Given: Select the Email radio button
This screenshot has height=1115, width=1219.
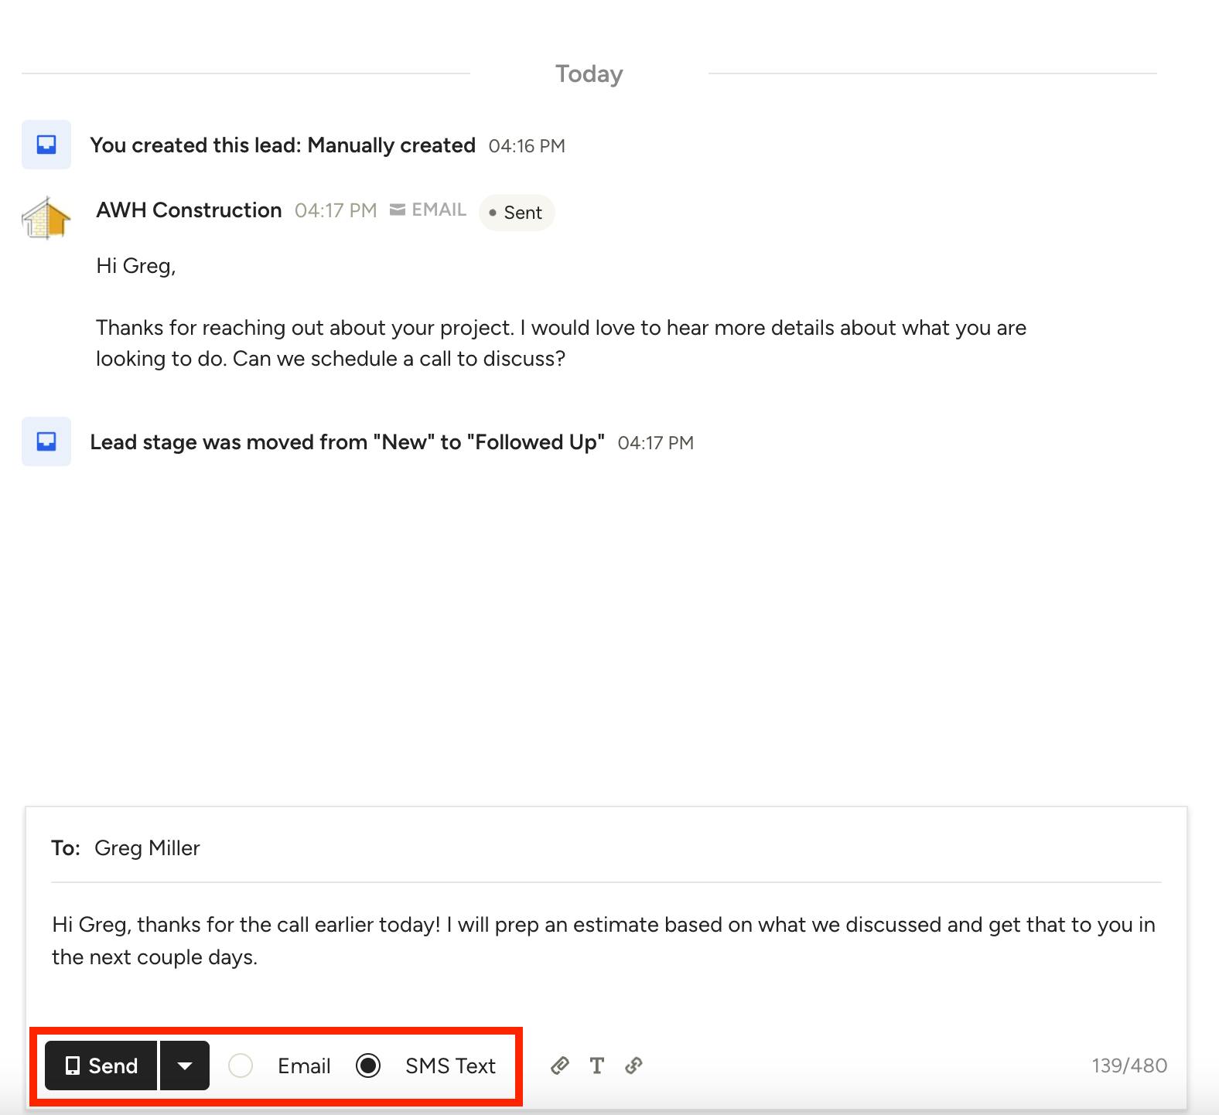Looking at the screenshot, I should pos(241,1066).
